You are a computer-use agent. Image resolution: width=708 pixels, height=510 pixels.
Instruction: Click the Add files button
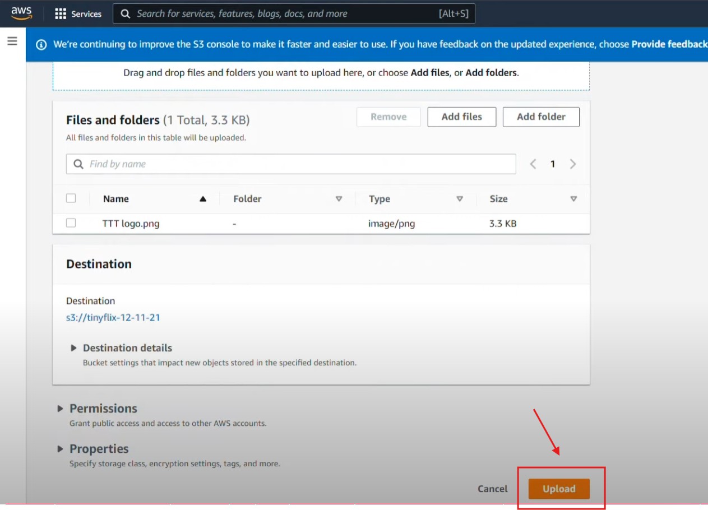click(x=461, y=117)
